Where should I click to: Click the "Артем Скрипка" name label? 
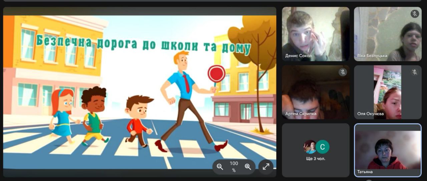tap(301, 114)
